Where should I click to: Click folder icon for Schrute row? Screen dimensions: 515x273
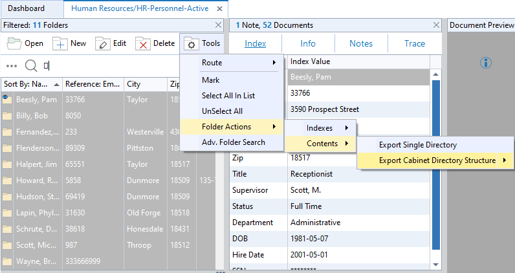pyautogui.click(x=7, y=229)
